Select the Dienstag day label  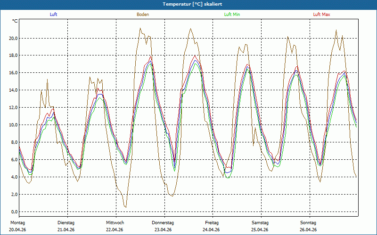66,223
